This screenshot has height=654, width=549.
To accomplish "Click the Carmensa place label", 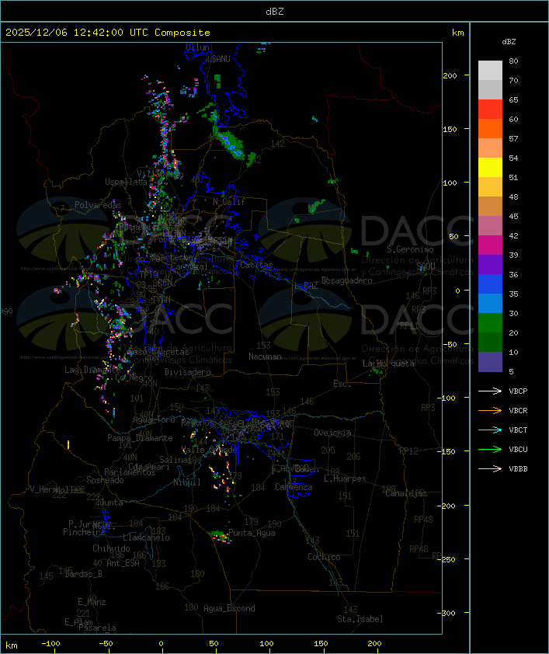I will (x=294, y=487).
